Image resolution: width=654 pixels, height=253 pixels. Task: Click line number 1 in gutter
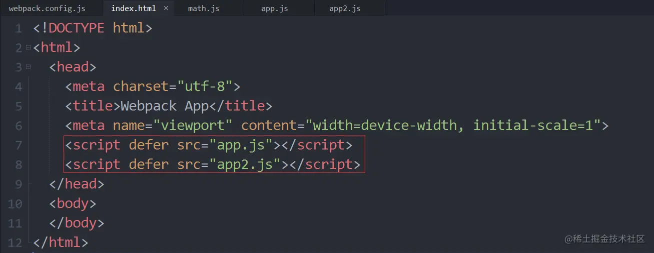point(18,28)
